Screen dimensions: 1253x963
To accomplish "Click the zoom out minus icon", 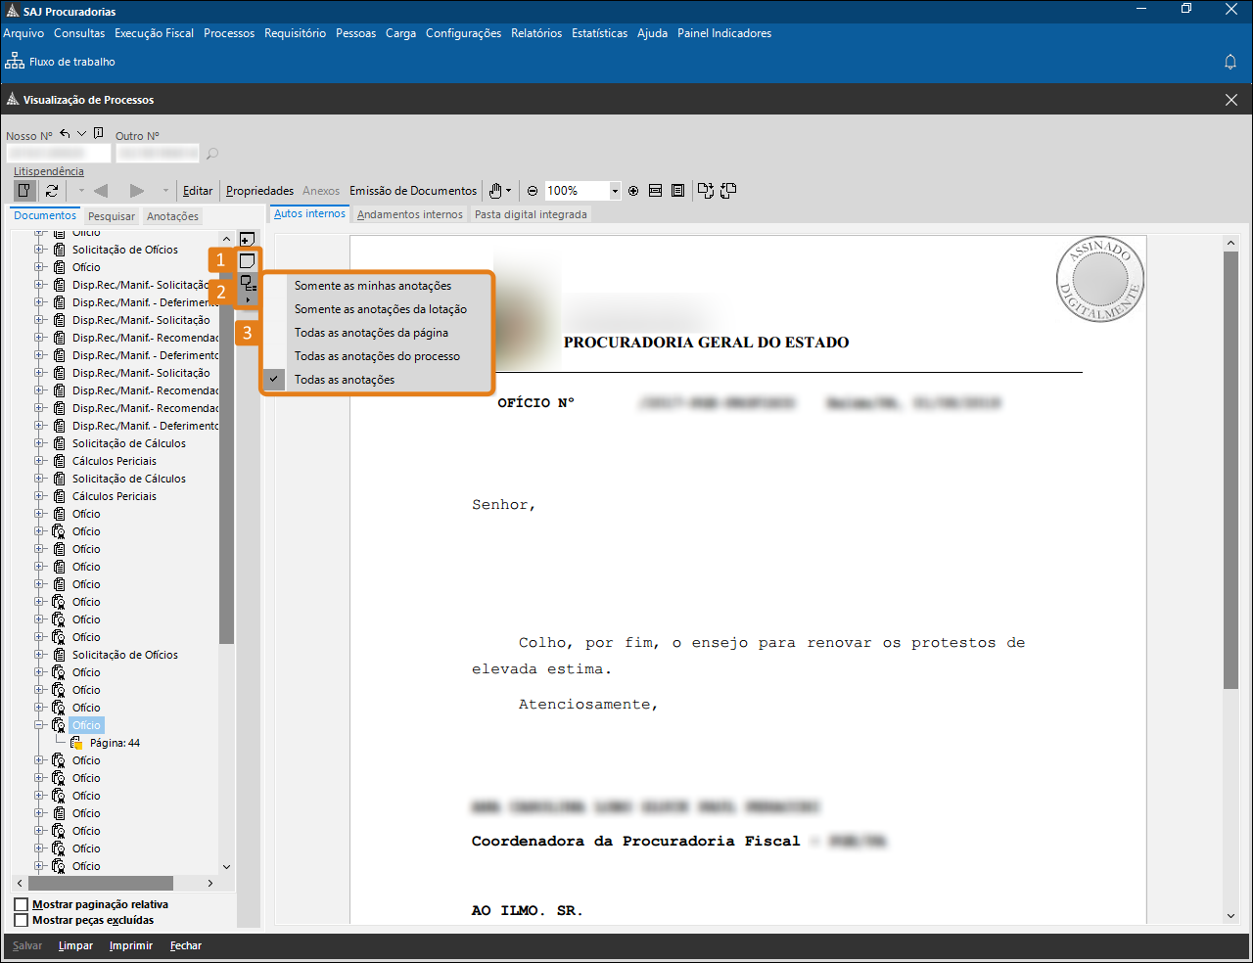I will click(x=533, y=191).
